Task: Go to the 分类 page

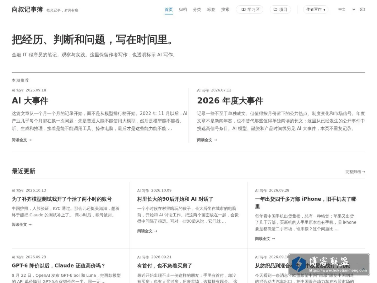Action: click(197, 9)
